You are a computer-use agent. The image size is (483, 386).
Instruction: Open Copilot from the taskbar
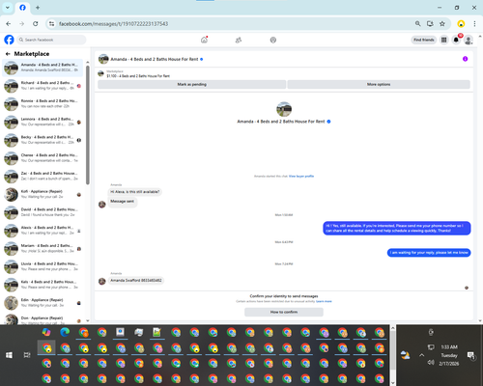(46, 332)
